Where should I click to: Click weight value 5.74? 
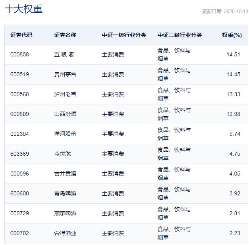point(235,134)
